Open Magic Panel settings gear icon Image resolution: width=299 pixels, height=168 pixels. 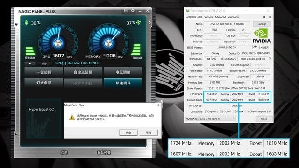[x=133, y=11]
